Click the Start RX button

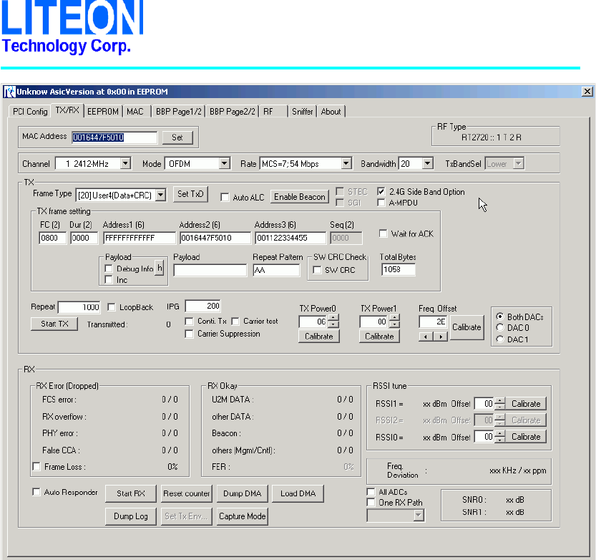click(131, 493)
